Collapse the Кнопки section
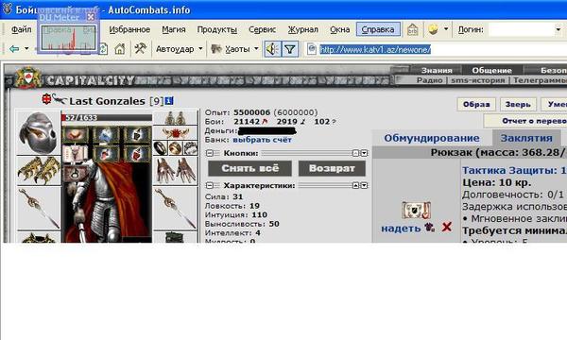The image size is (567, 340). point(210,153)
